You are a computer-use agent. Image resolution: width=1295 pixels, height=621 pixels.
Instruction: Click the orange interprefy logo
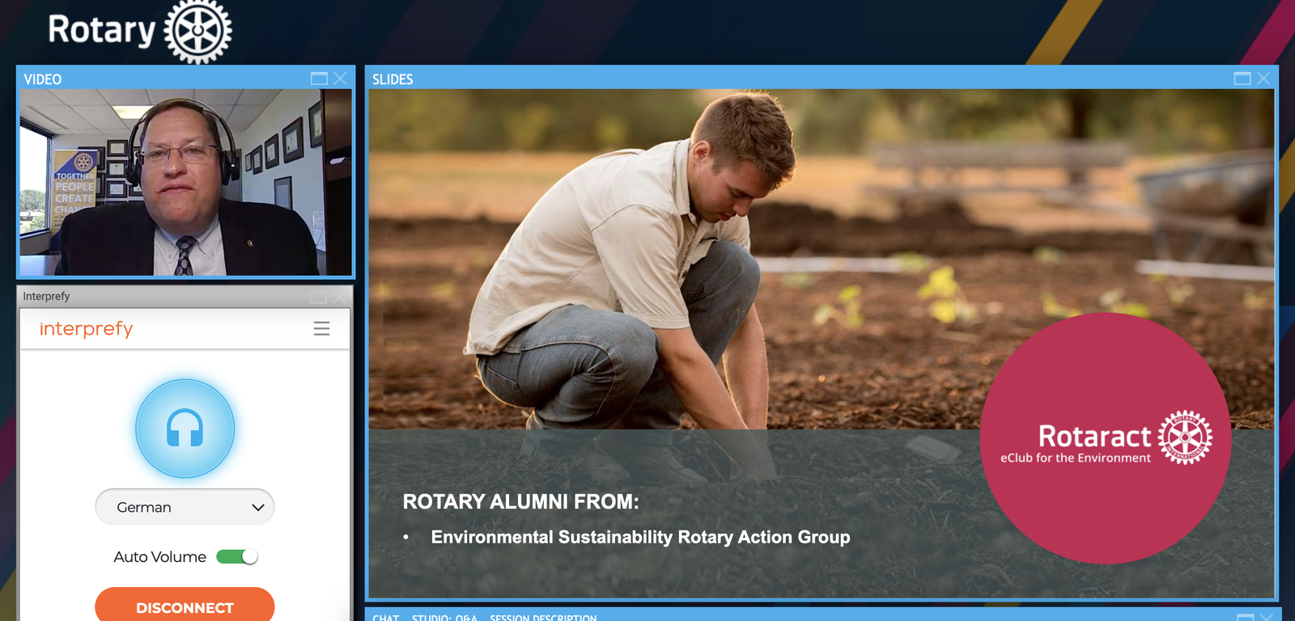tap(86, 328)
